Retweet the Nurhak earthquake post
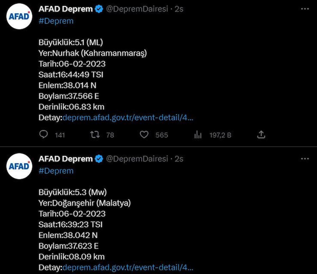317x274 pixels. 95,135
